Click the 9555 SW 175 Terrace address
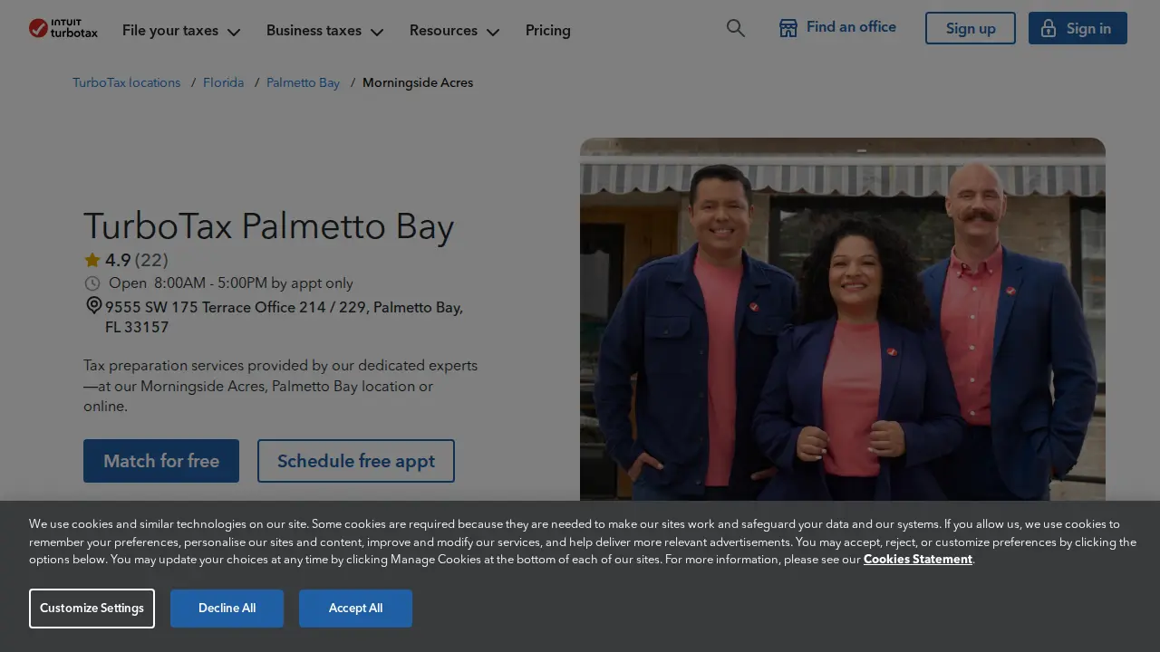This screenshot has width=1160, height=652. click(284, 317)
